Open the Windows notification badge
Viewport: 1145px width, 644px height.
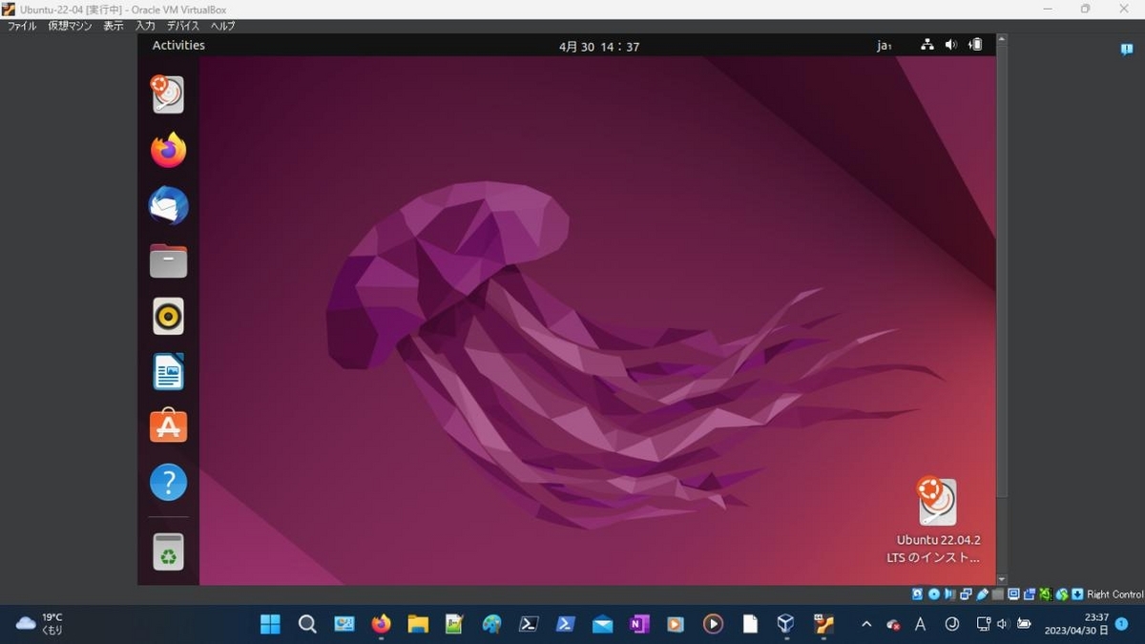coord(1122,624)
